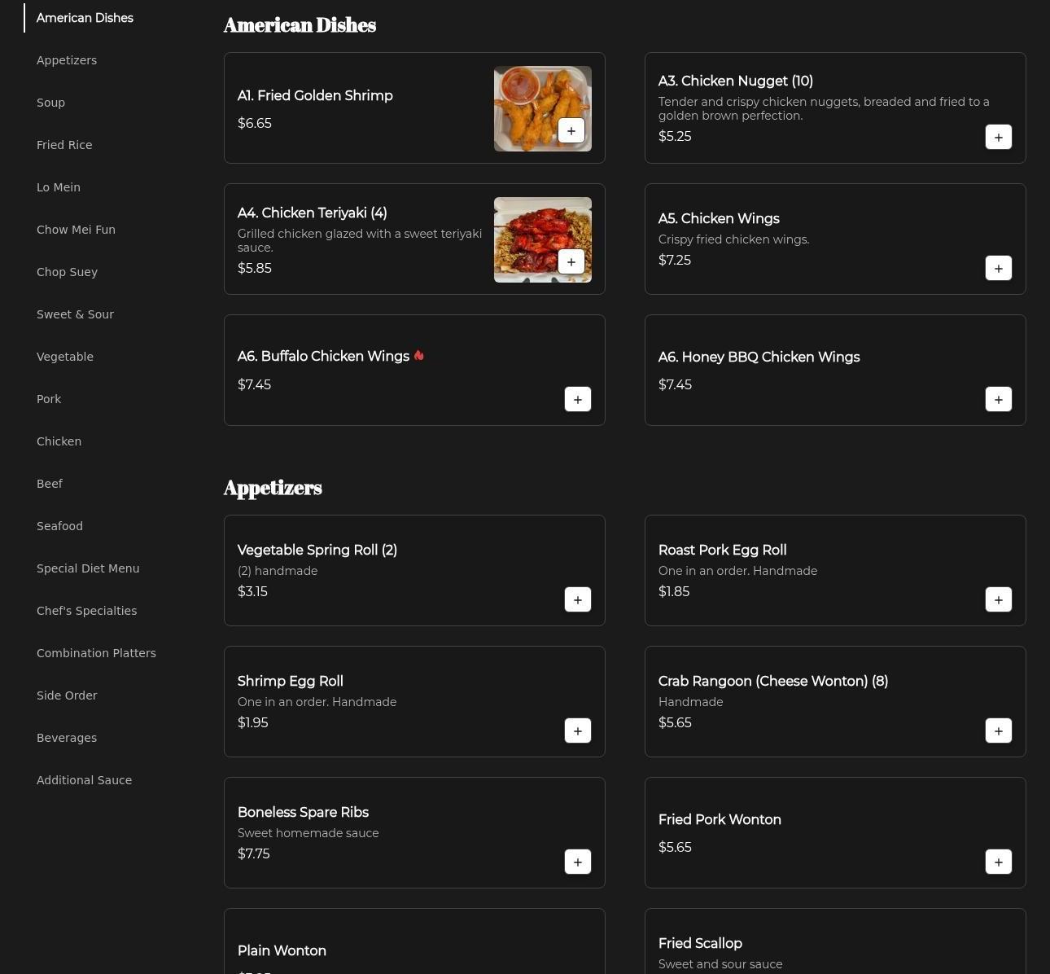
Task: Add A1. Fried Golden Shrimp with plus icon
Action: pos(571,130)
